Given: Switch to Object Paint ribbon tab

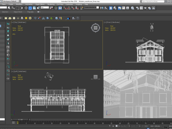Looking at the screenshot, I should pos(18,12).
